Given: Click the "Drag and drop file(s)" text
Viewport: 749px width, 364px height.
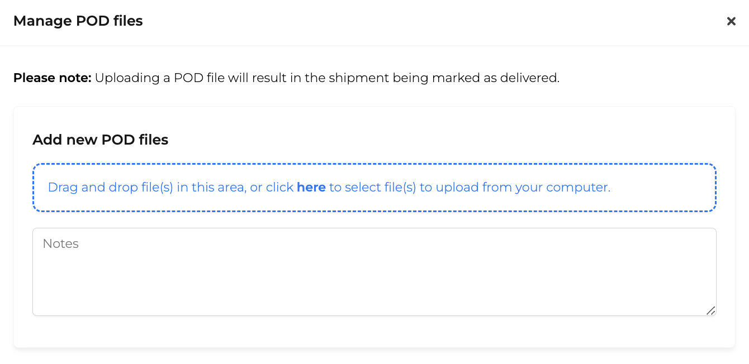Looking at the screenshot, I should pos(111,188).
